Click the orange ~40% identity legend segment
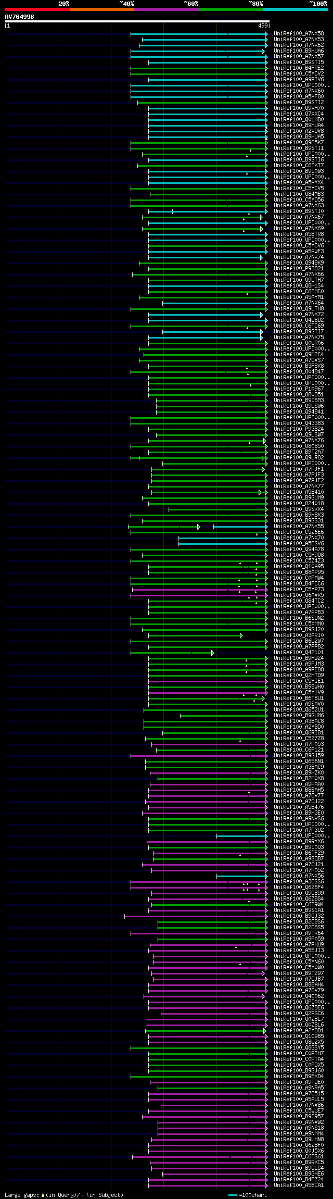 click(101, 9)
